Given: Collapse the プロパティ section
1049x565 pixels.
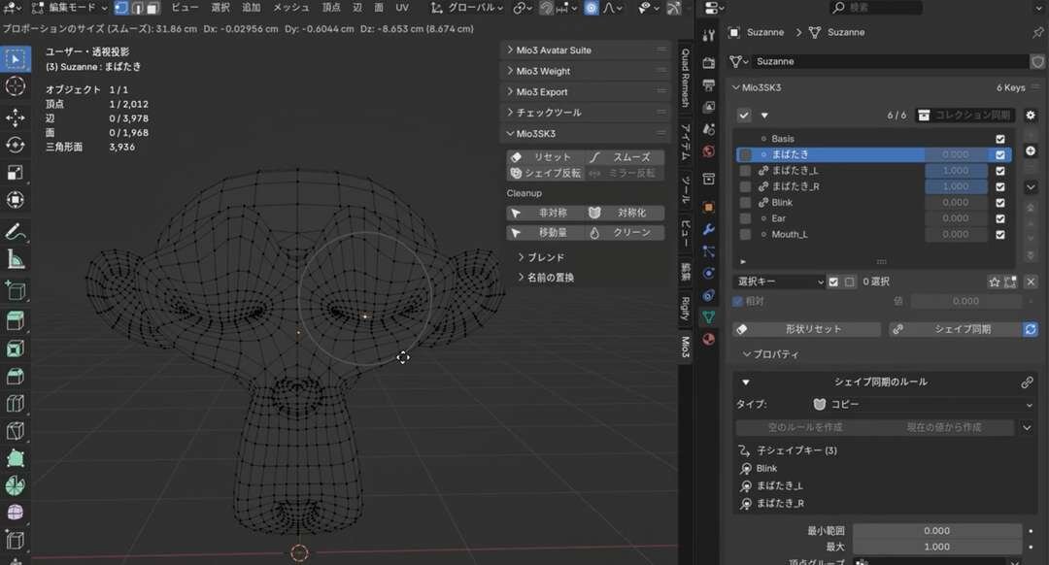Looking at the screenshot, I should coord(770,354).
